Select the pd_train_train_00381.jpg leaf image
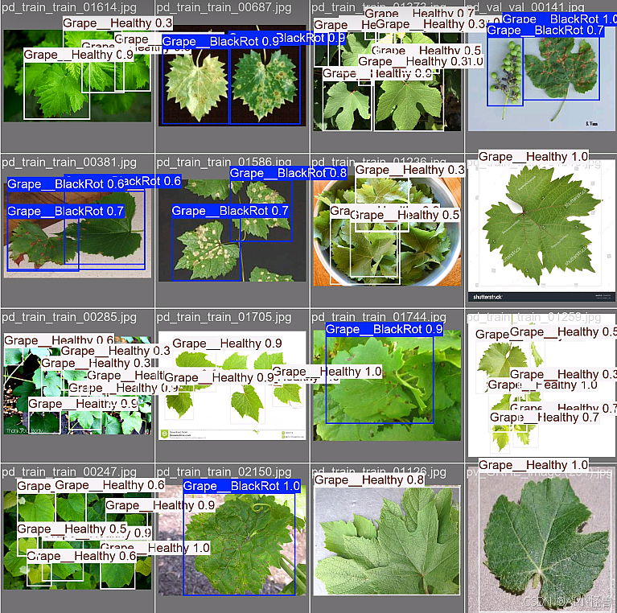617x613 pixels. [77, 231]
